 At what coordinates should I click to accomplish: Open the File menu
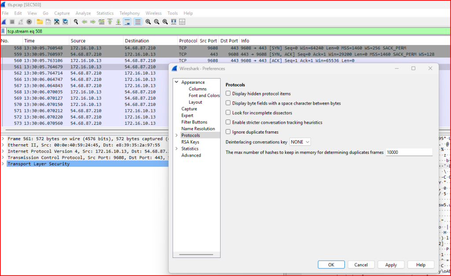(5, 13)
